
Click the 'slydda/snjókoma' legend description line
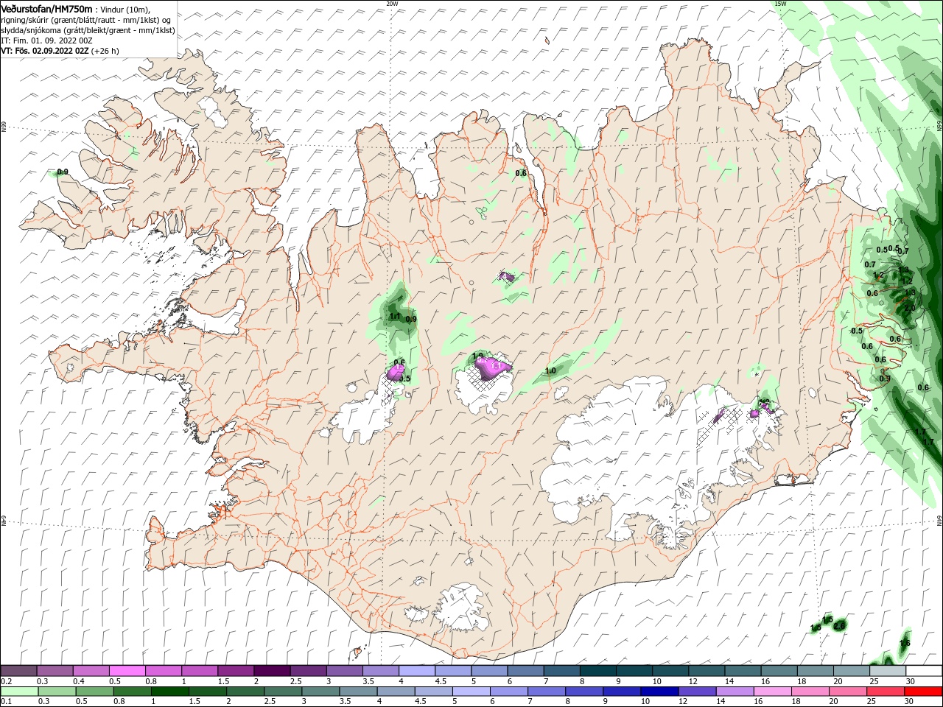(x=88, y=30)
